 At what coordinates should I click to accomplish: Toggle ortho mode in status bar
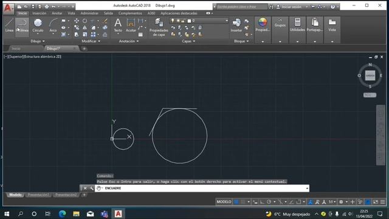[262, 202]
